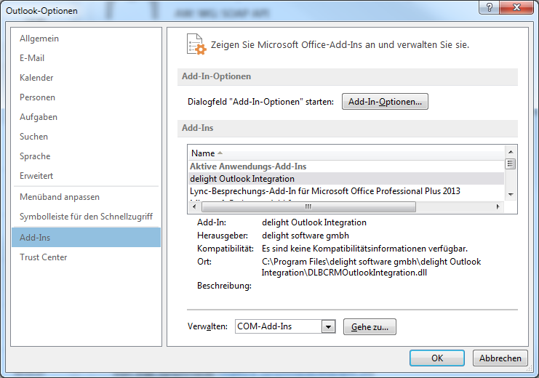This screenshot has height=378, width=539.
Task: Open the Verwalten COM-Add-Ins dropdown
Action: [x=329, y=327]
